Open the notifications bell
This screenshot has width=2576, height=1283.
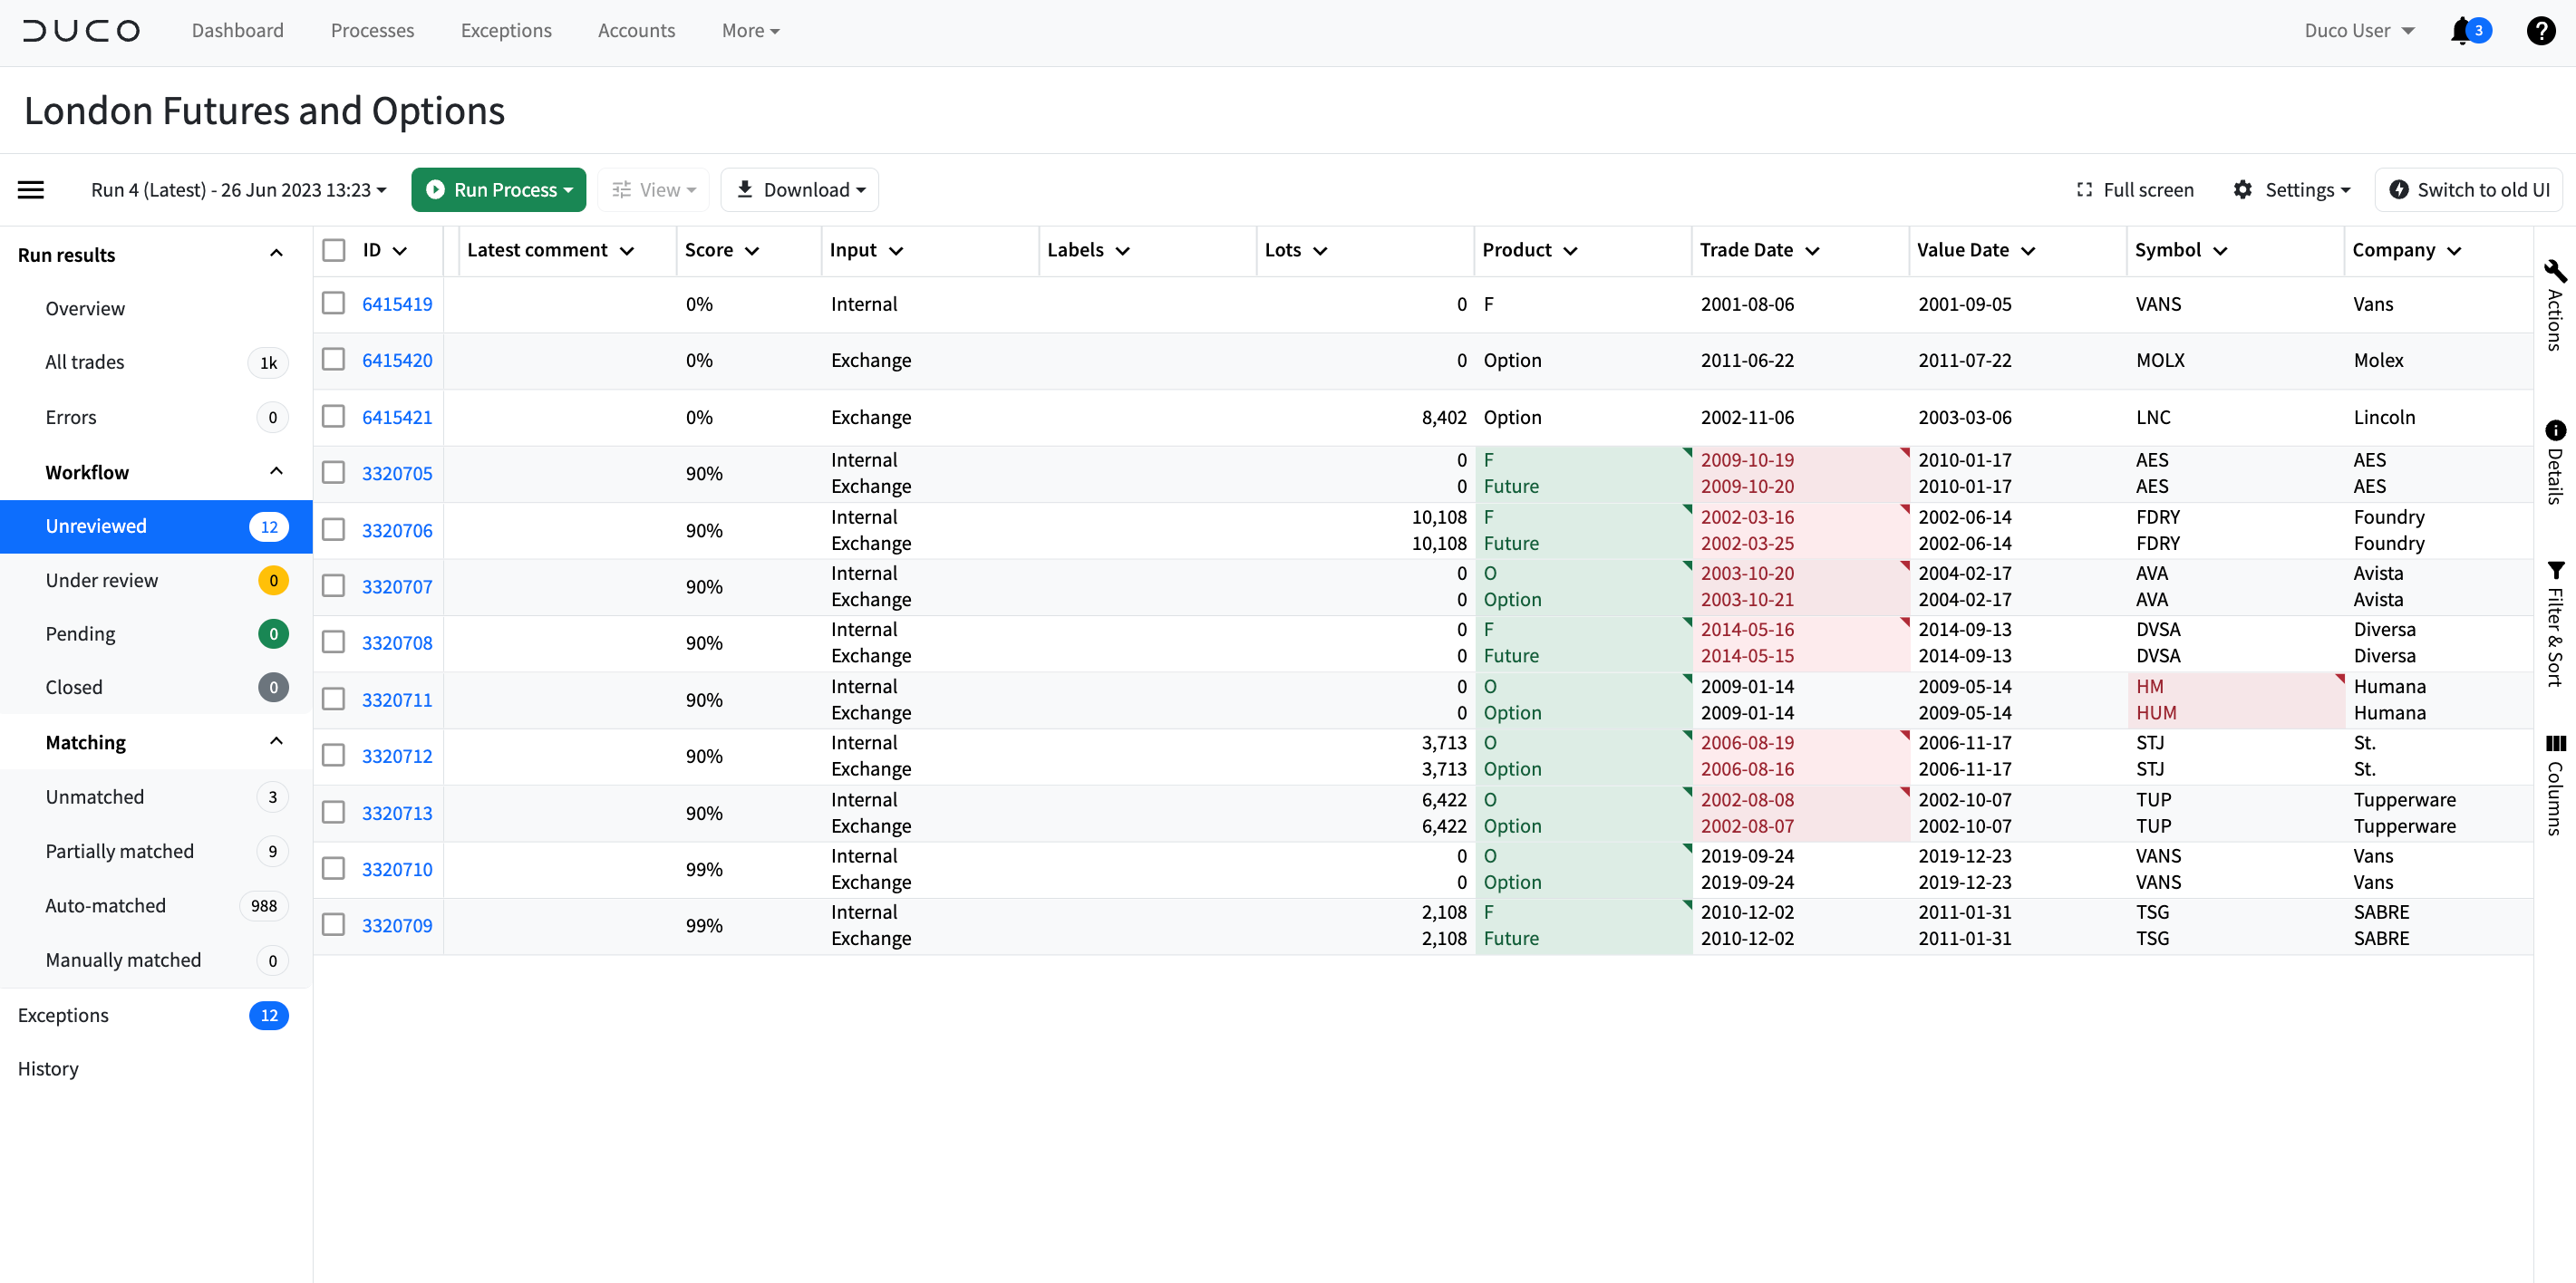pyautogui.click(x=2462, y=31)
